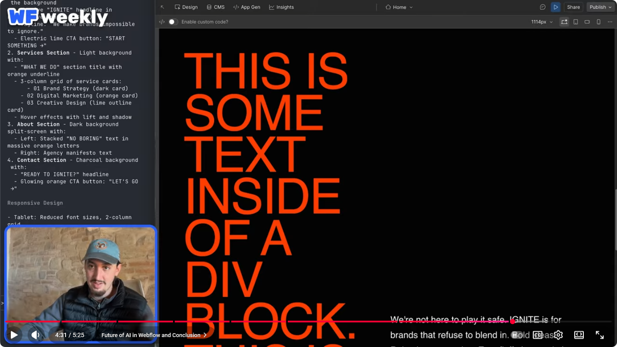Click the blue Preview play button

point(556,7)
